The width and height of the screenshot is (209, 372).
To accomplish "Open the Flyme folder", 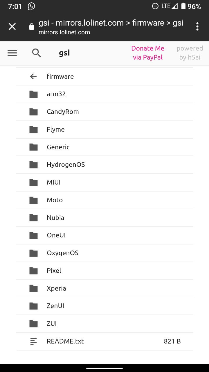I will (105, 130).
